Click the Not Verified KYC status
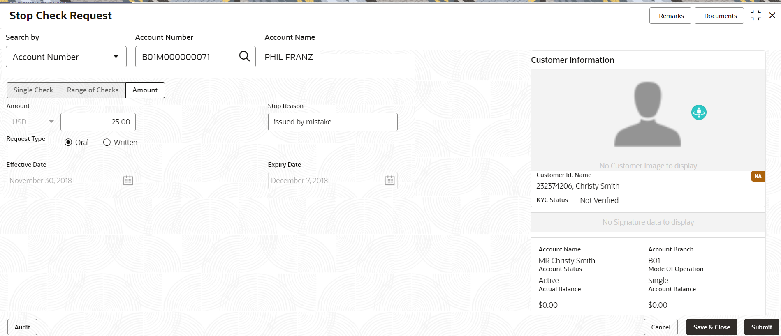 pos(599,200)
